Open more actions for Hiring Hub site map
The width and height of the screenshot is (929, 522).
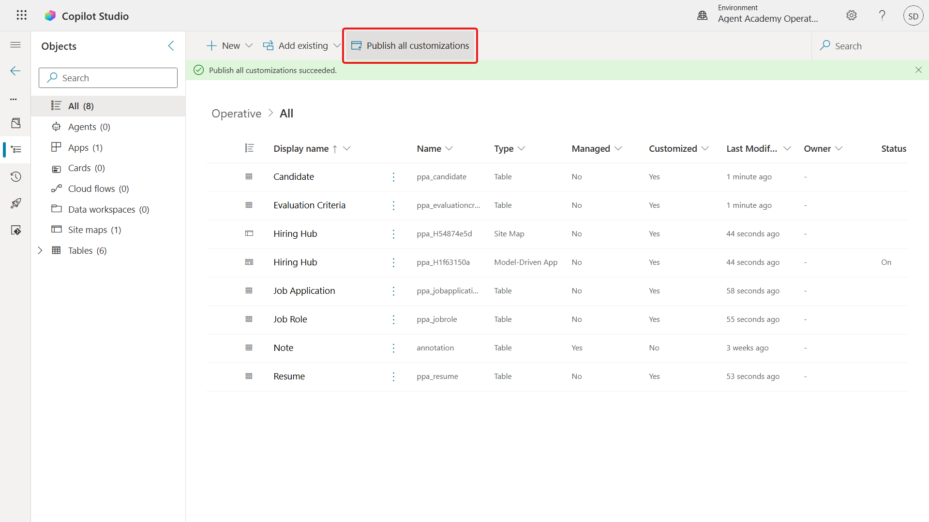click(x=393, y=234)
